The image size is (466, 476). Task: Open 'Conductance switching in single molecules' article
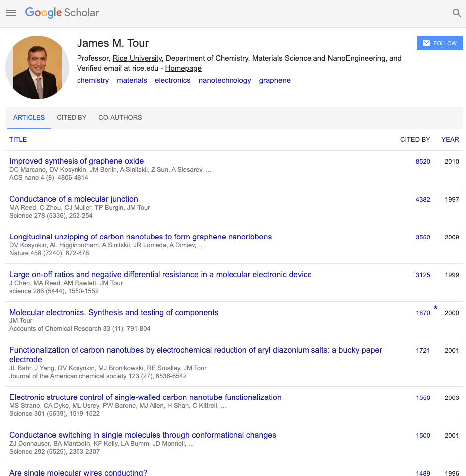pos(143,435)
